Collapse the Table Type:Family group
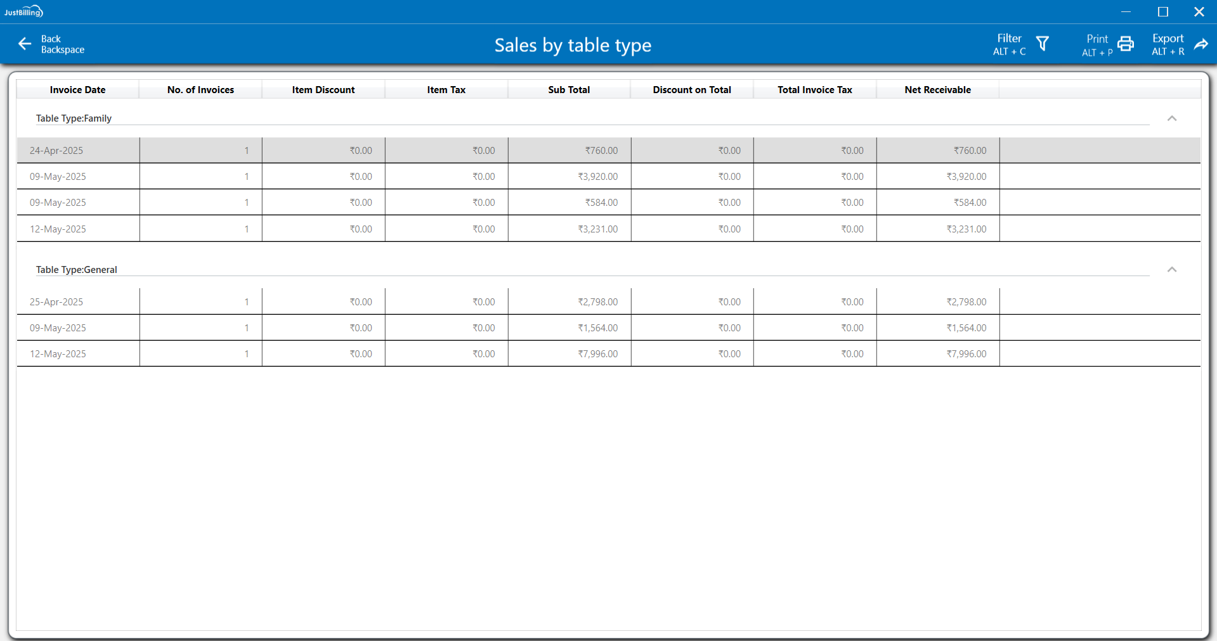The width and height of the screenshot is (1217, 641). coord(1172,118)
